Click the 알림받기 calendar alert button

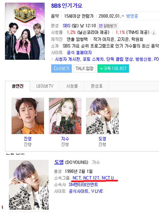point(108,26)
